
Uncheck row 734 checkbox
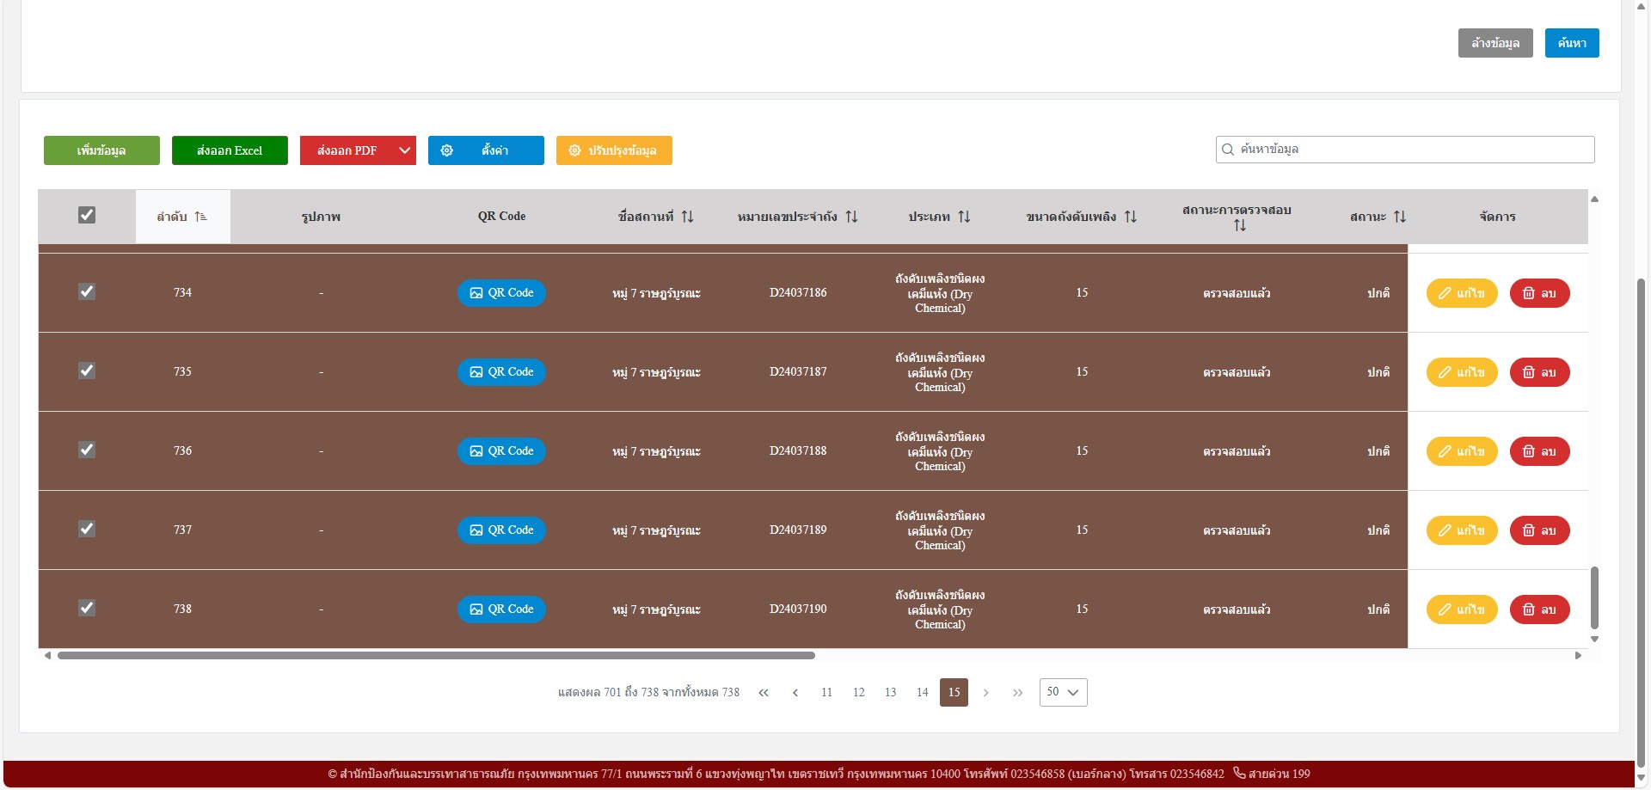87,291
